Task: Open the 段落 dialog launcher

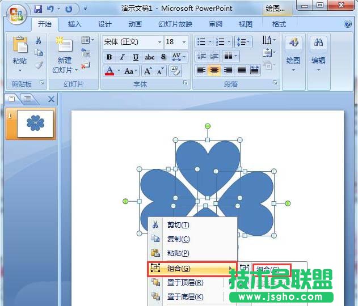Action: tap(275, 83)
